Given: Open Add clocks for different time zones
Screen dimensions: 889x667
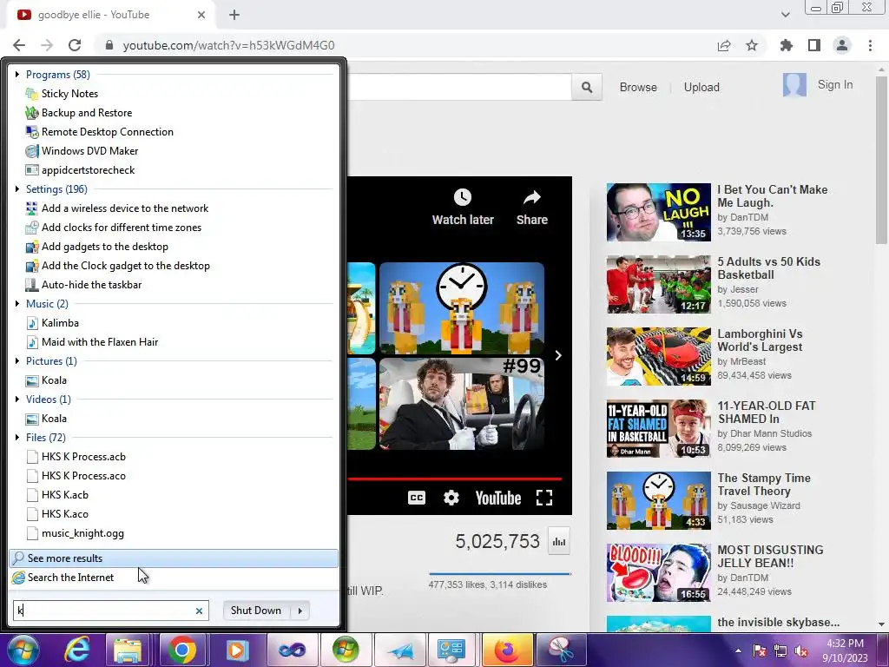Looking at the screenshot, I should 114,228.
